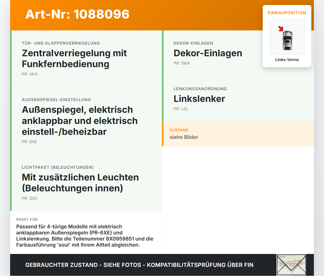
Task: Select 'Zentralverriegelung mit Funkfernbedienung' heading
Action: [x=74, y=59]
